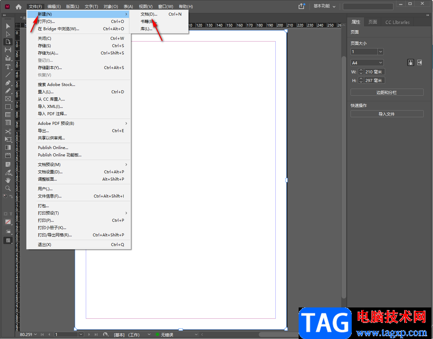Screen dimensions: 433x339
Task: Open the [基本] (工作) preflight profile dropdown
Action: click(x=149, y=334)
